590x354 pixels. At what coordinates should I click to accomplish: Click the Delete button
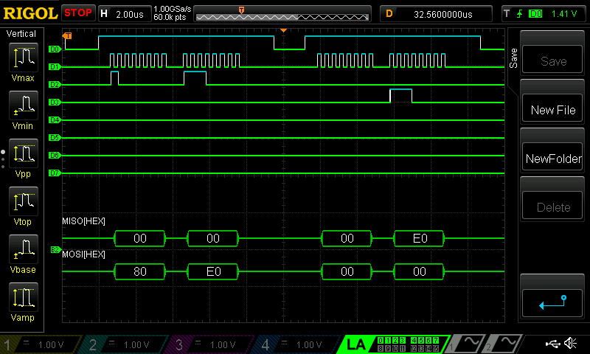point(552,206)
